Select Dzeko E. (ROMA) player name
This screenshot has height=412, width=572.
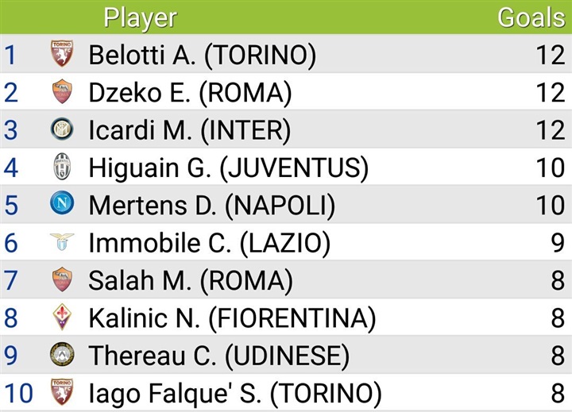click(190, 92)
